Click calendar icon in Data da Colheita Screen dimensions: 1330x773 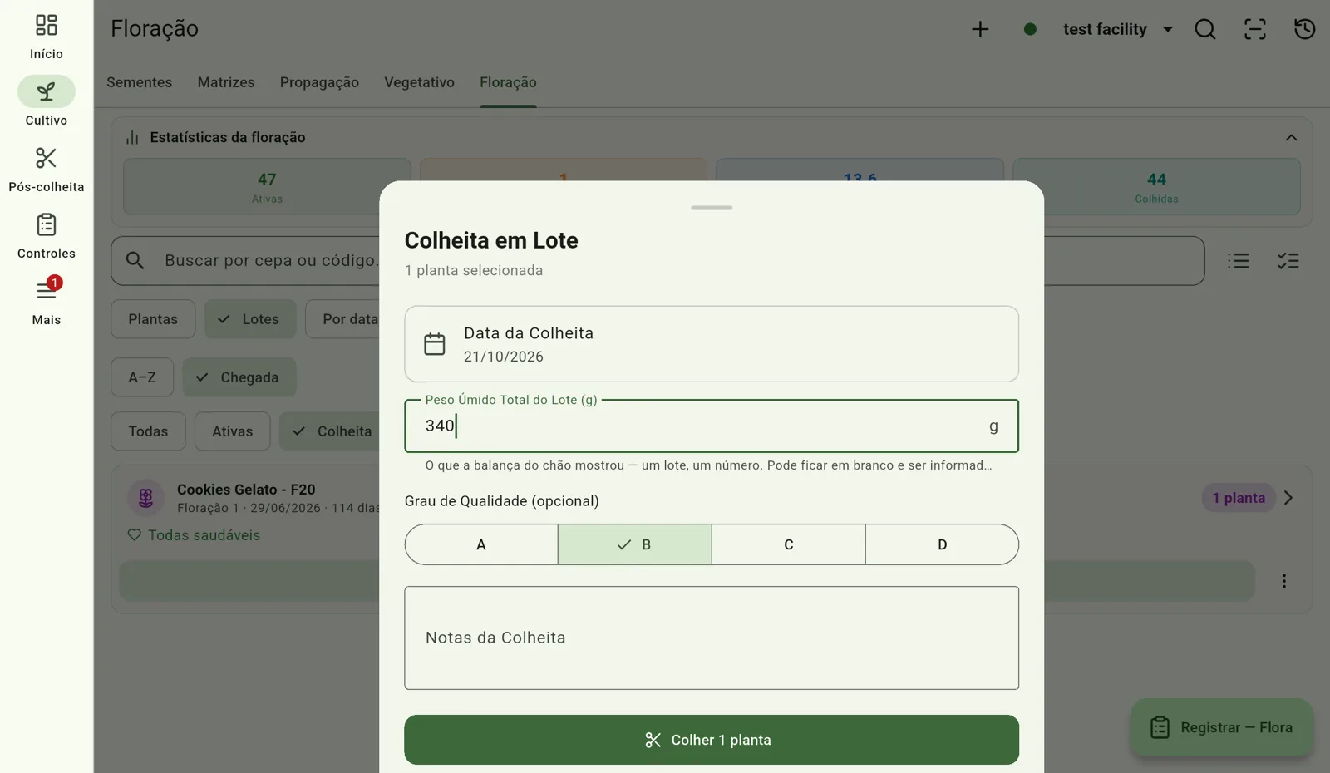pos(435,344)
